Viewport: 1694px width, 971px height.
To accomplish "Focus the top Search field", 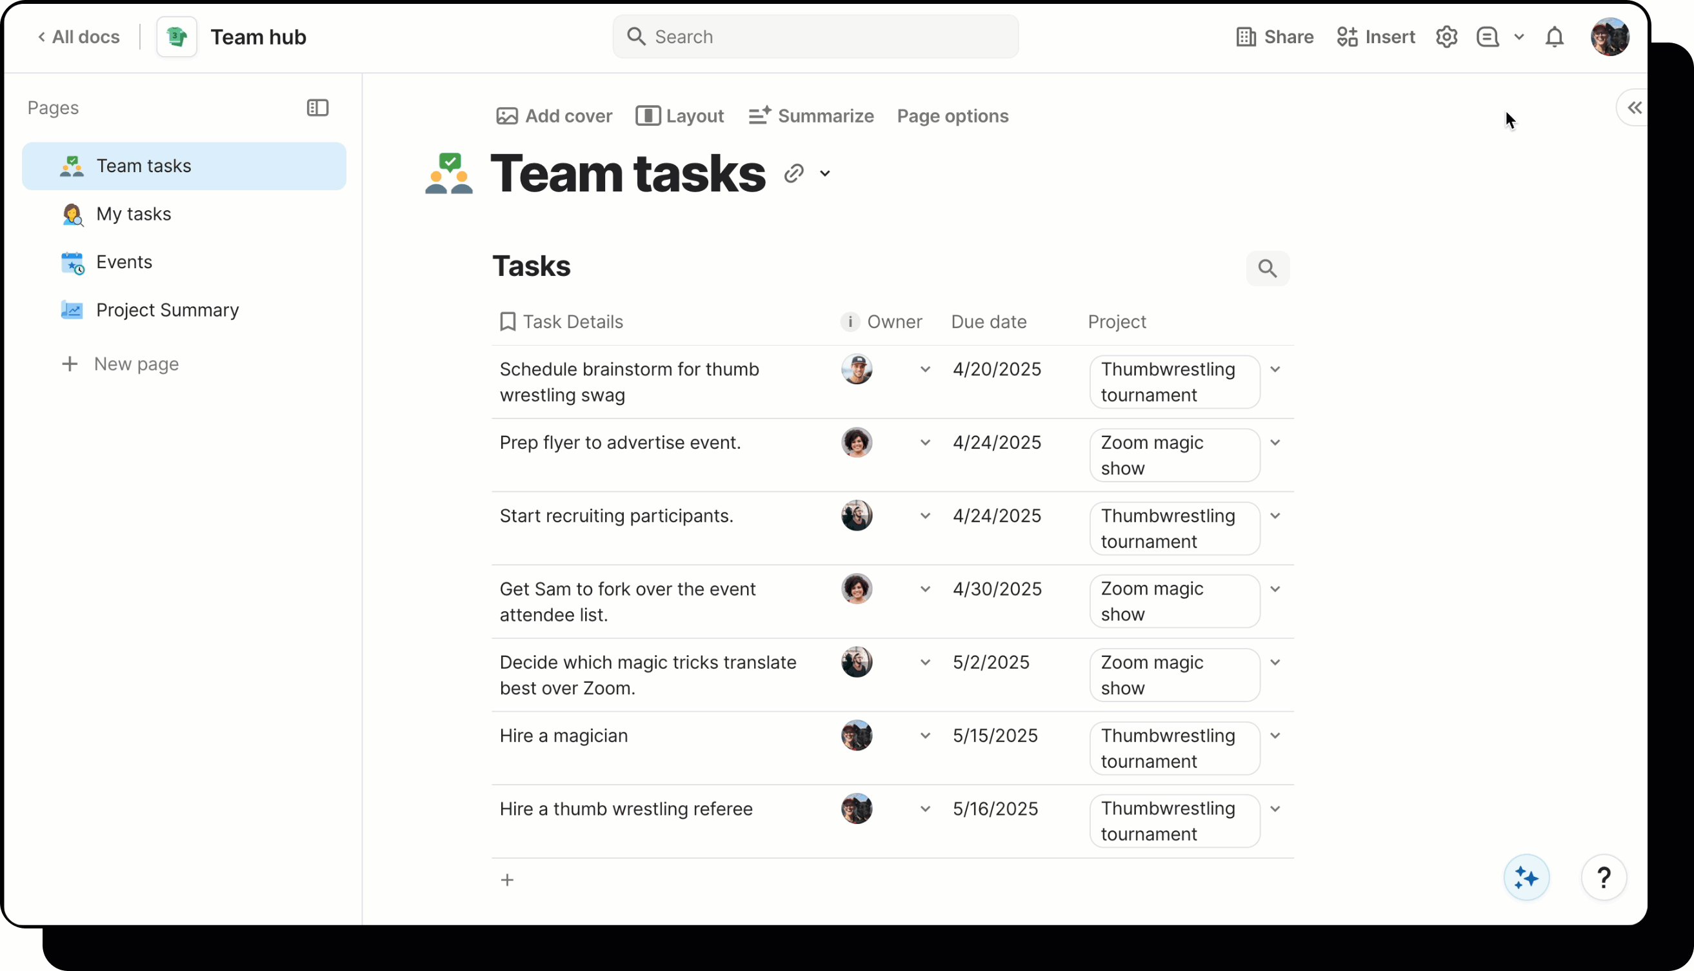I will (815, 37).
